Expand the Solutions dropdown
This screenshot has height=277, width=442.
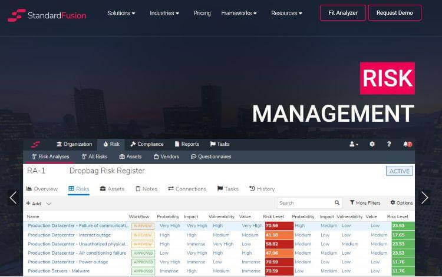click(121, 13)
